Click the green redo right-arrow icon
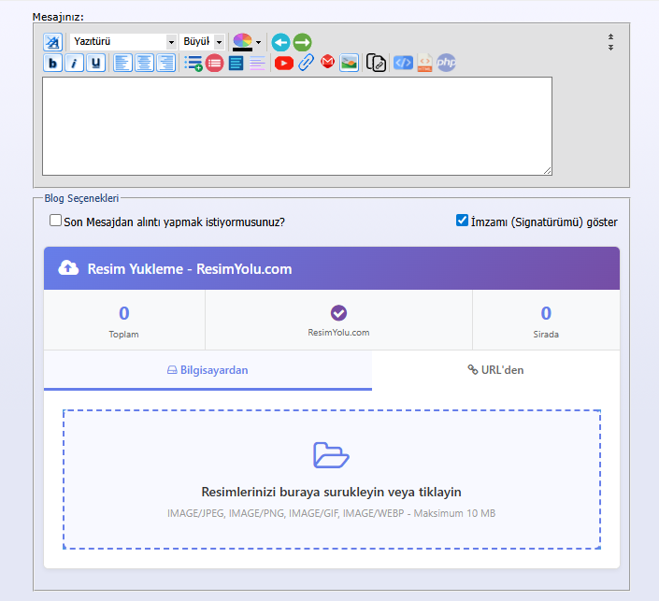659x601 pixels. [302, 42]
